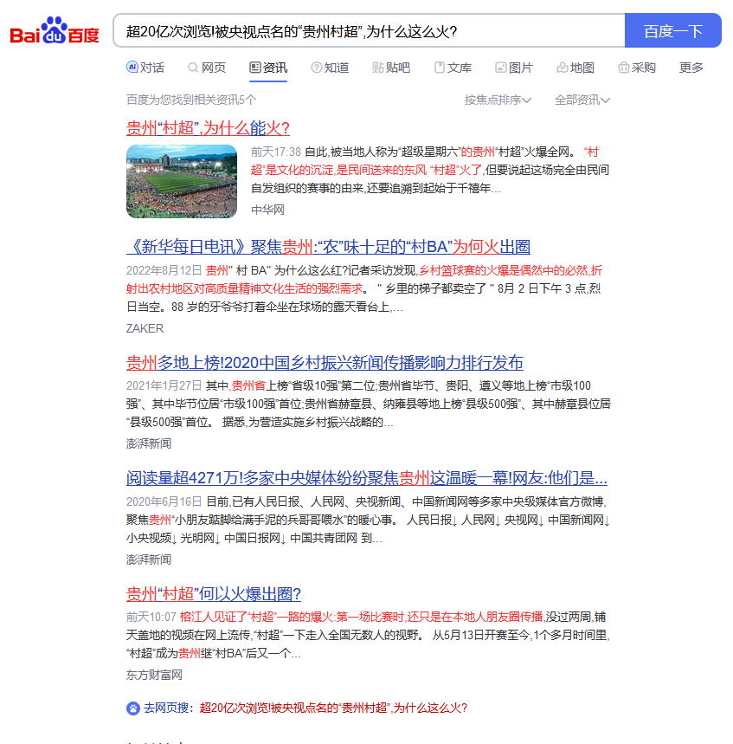This screenshot has height=744, width=733.
Task: Open 贵州多地上榜 2020 ranking article
Action: [325, 363]
